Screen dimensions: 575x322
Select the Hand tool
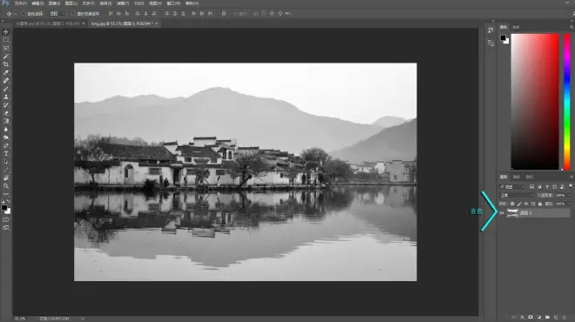coord(6,178)
